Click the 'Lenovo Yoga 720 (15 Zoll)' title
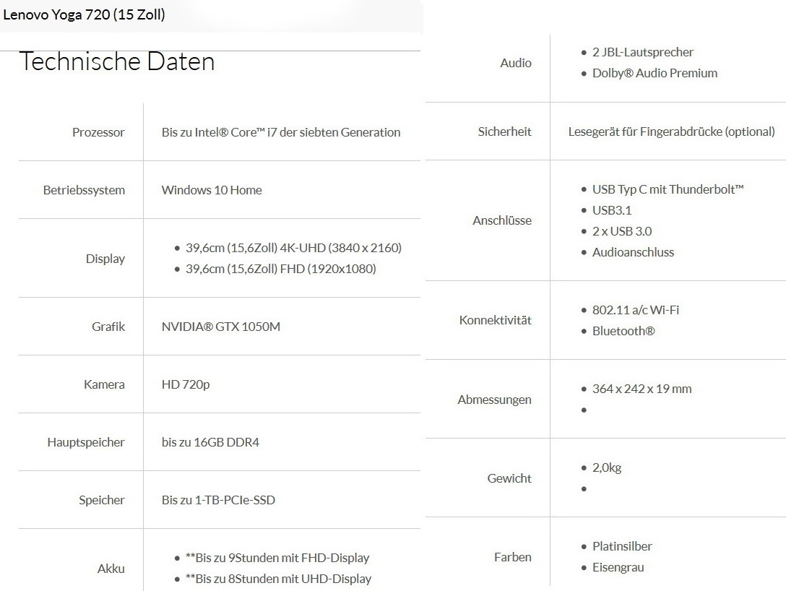The image size is (786, 591). pyautogui.click(x=84, y=14)
